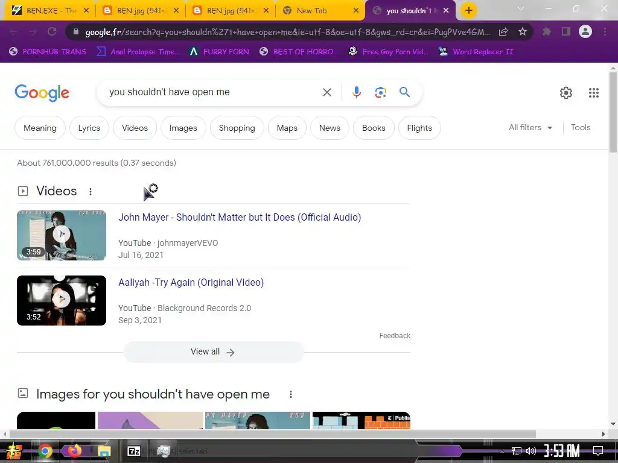Viewport: 618px width, 463px height.
Task: Open Google Lens image search icon
Action: pos(380,92)
